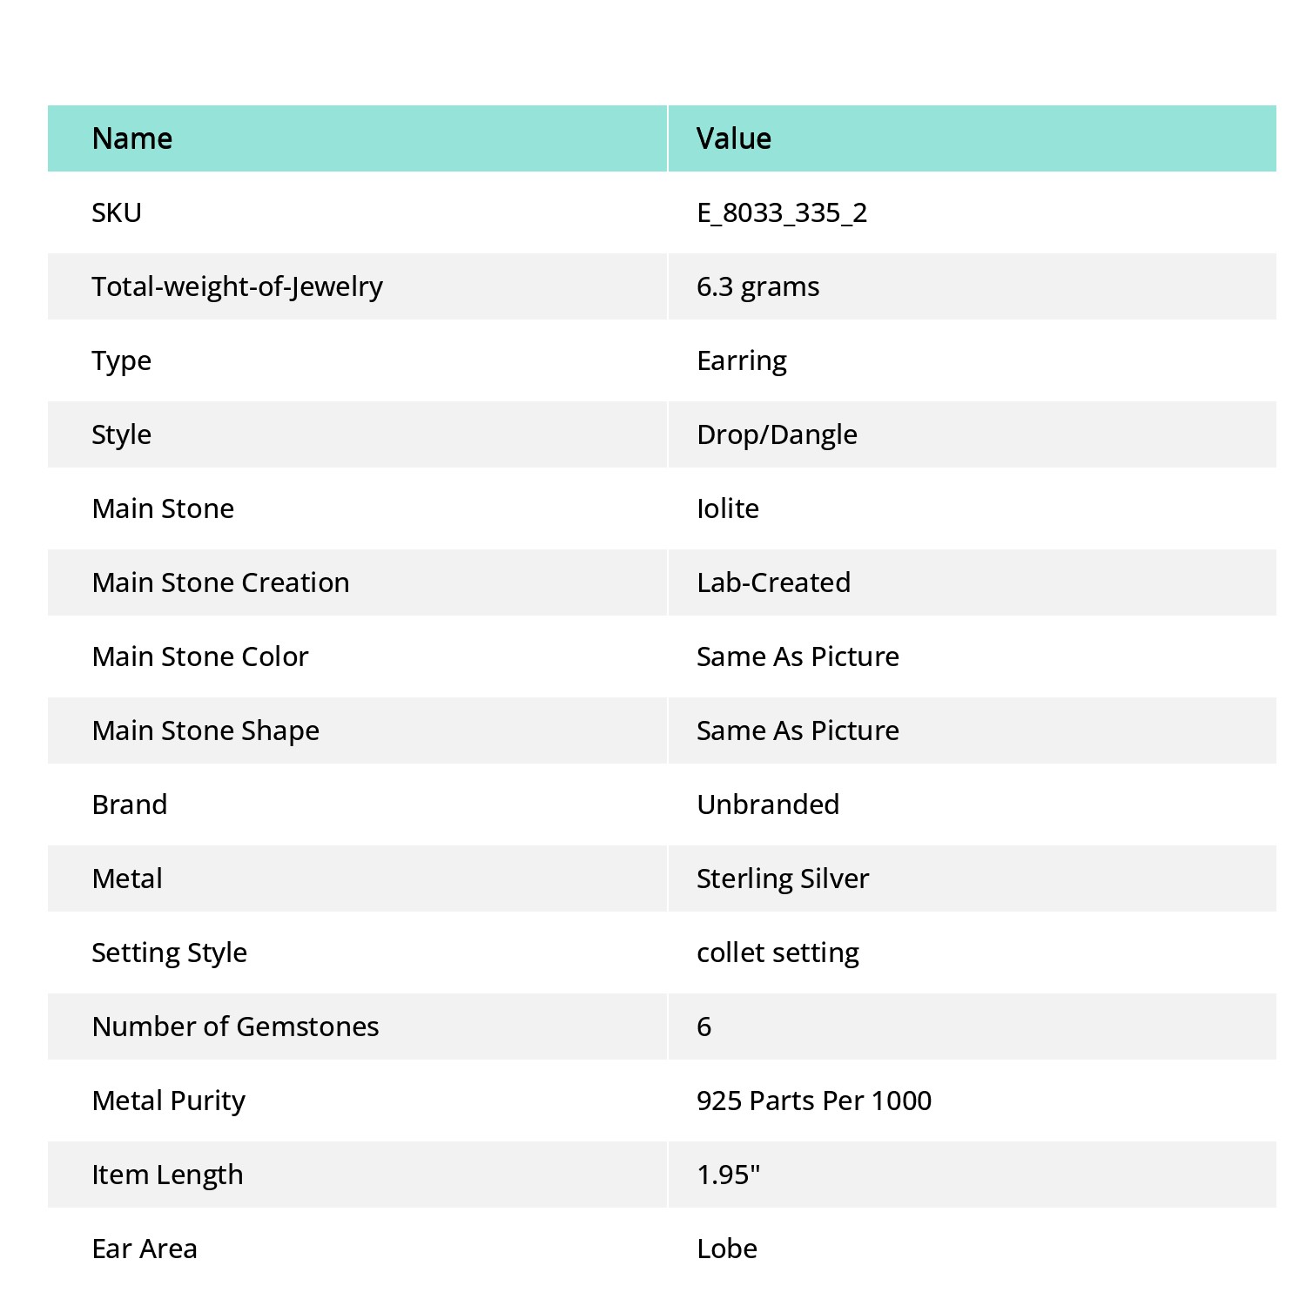Select the 925 Parts Per 1000 value

[x=814, y=1101]
